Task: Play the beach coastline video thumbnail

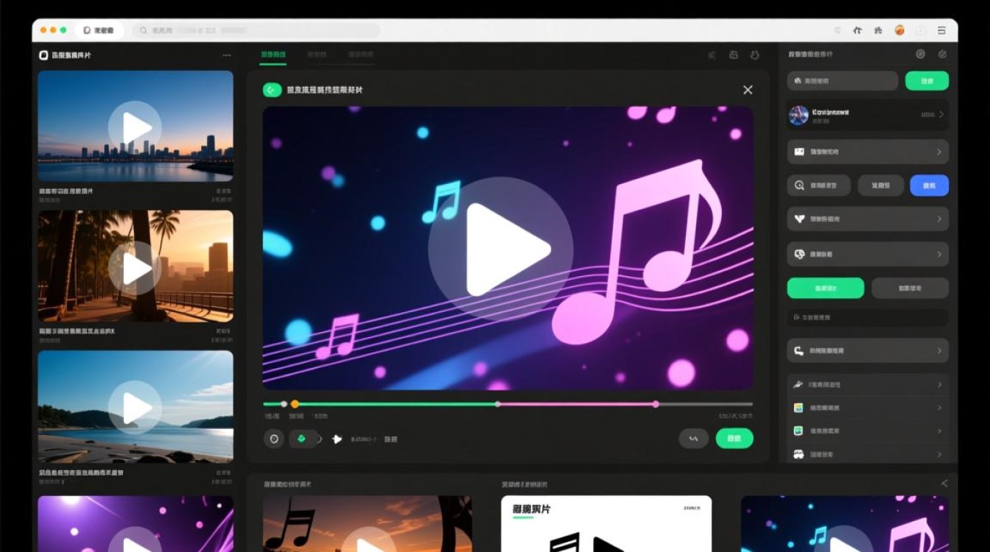Action: point(135,407)
